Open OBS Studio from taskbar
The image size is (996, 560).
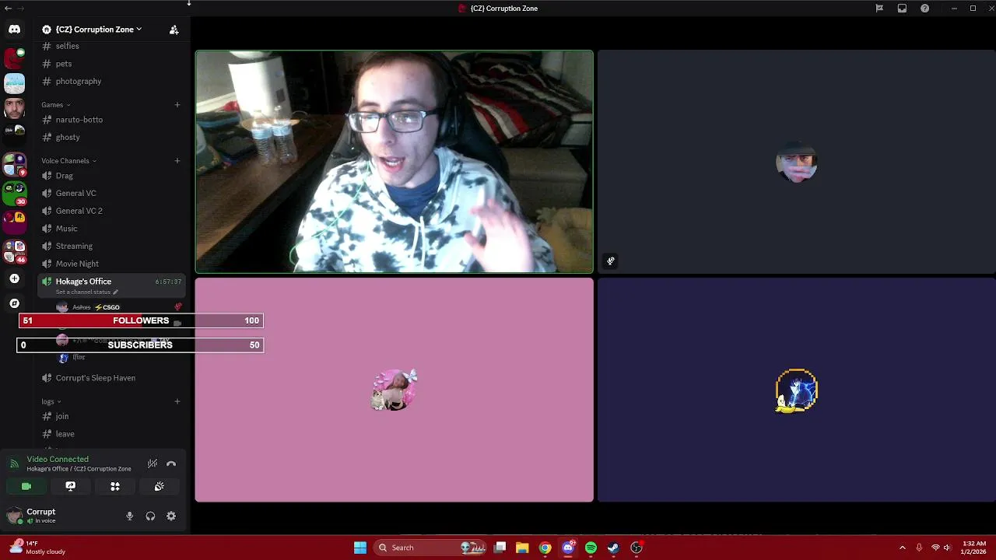click(x=637, y=548)
